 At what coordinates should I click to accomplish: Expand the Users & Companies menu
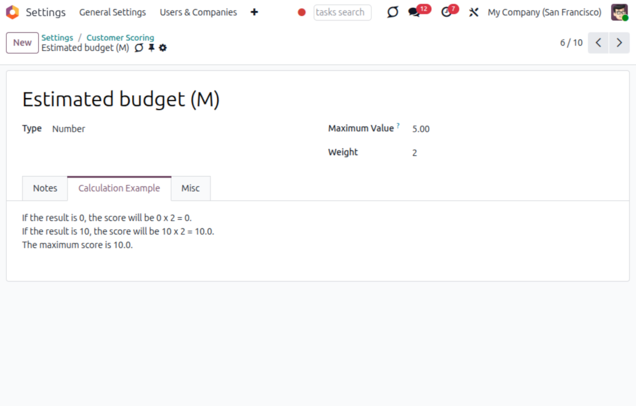pos(198,12)
